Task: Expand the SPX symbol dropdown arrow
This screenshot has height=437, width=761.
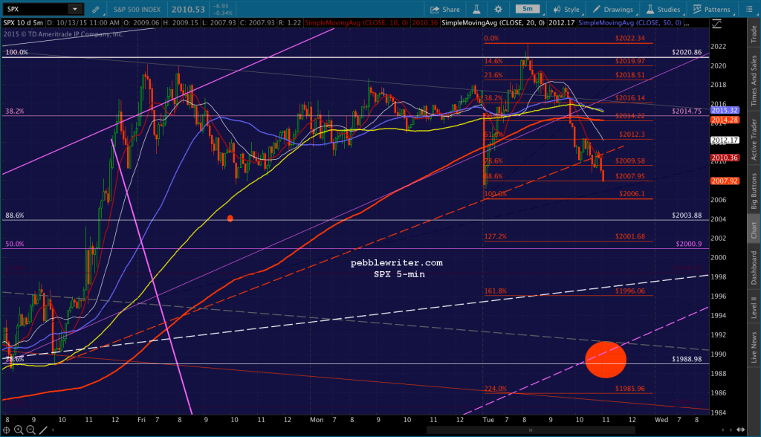Action: [x=75, y=9]
